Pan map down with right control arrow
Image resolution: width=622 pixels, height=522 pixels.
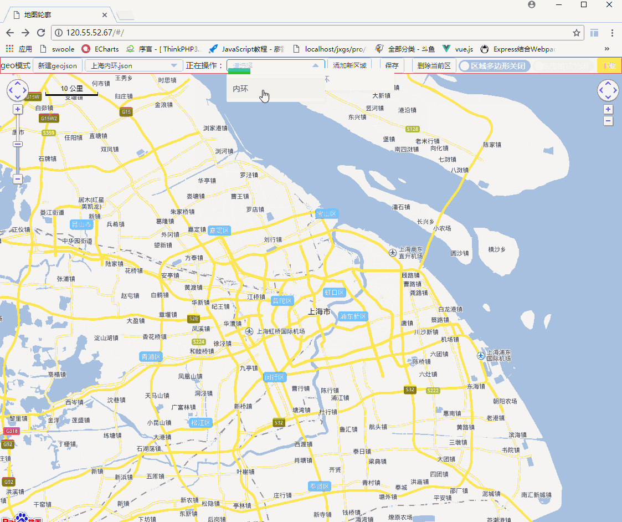pos(608,97)
